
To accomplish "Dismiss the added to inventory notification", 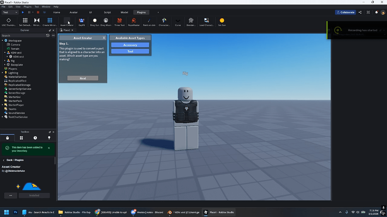I will pyautogui.click(x=49, y=148).
